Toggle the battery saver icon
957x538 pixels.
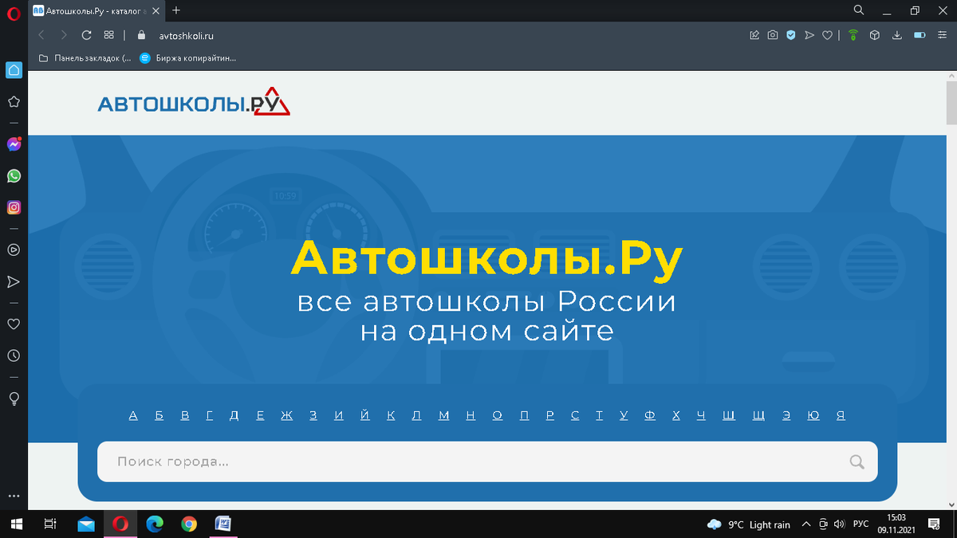coord(920,35)
